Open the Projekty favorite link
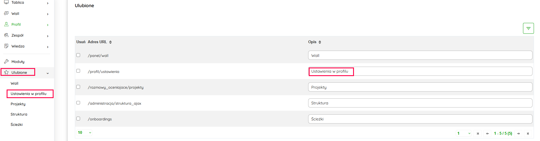The width and height of the screenshot is (540, 141). pos(18,104)
